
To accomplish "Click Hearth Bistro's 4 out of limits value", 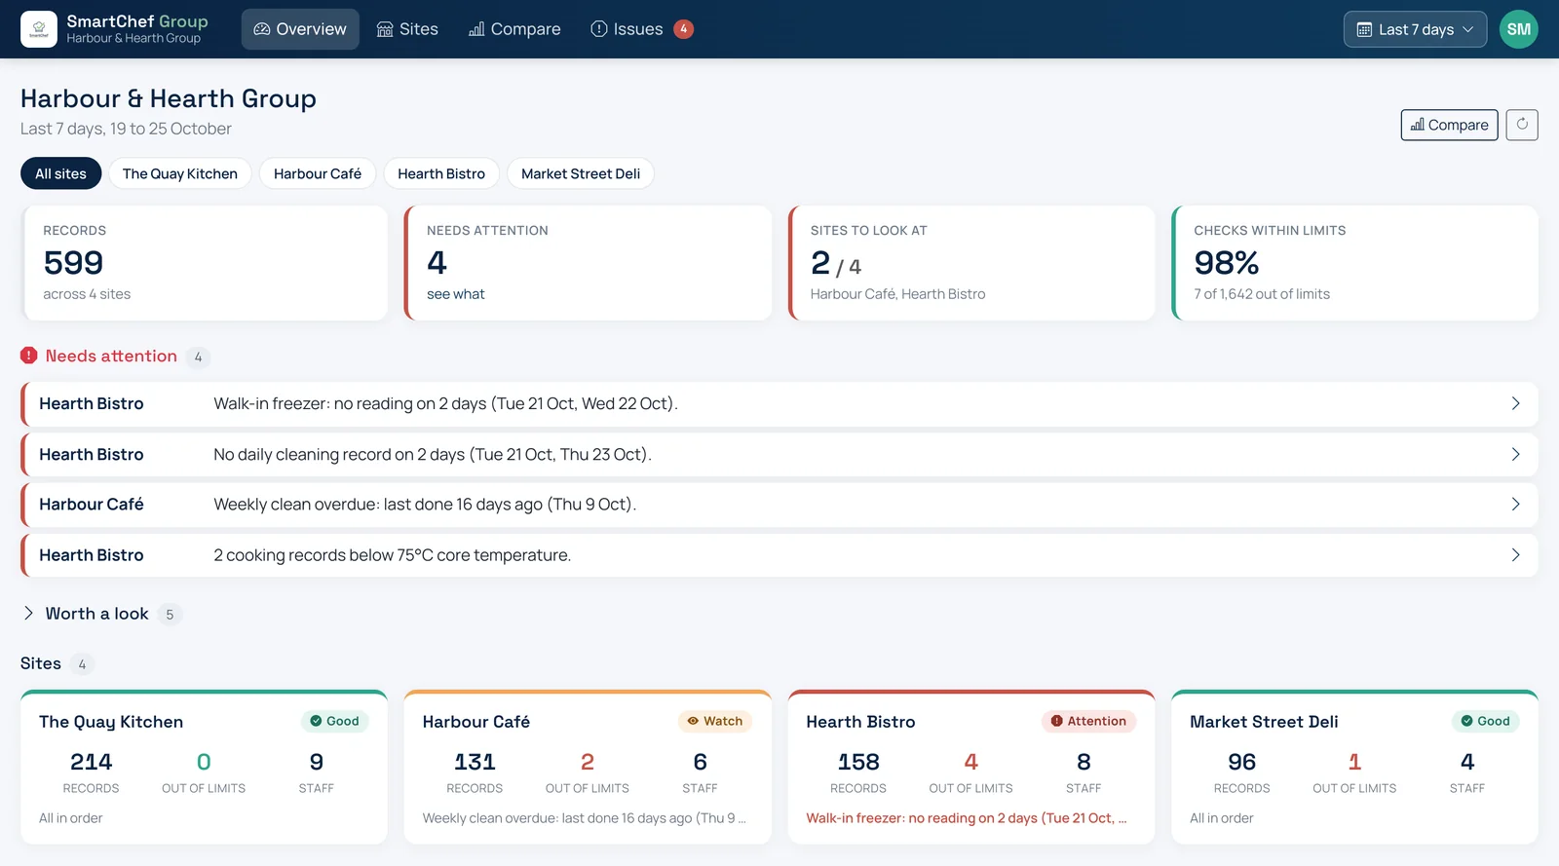I will click(970, 762).
